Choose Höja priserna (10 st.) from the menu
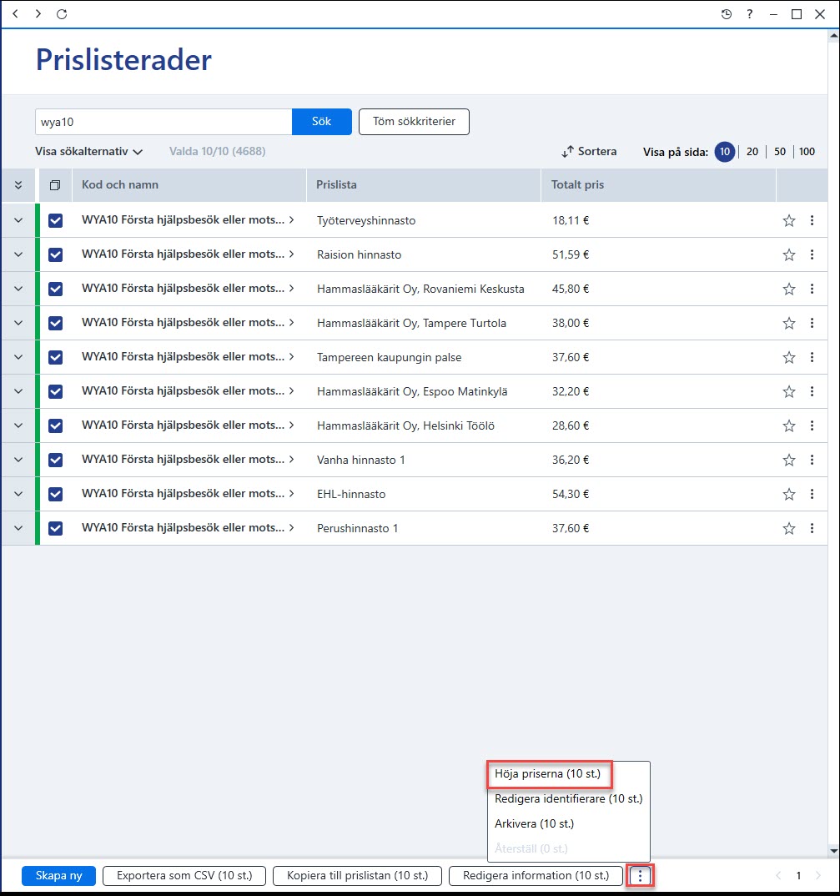840x896 pixels. point(547,773)
